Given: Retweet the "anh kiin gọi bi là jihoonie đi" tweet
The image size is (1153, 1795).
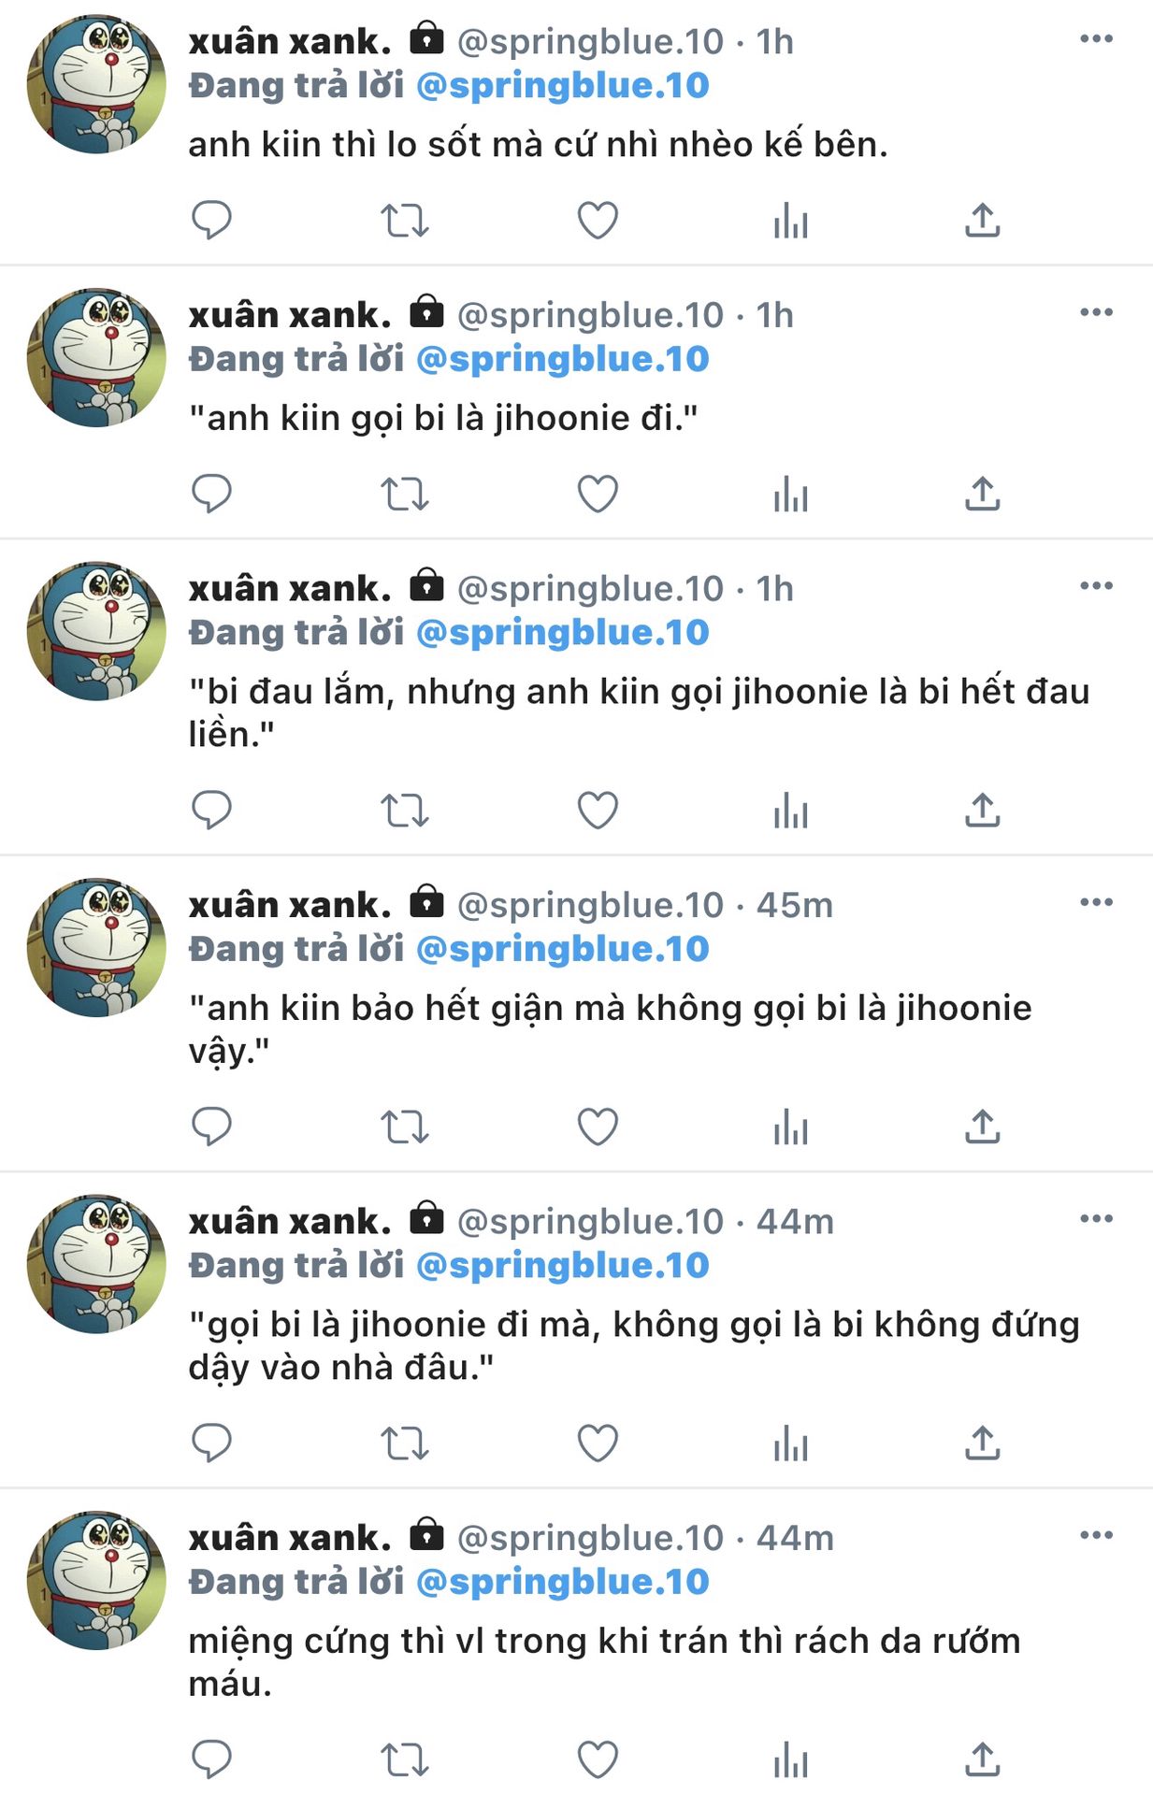Looking at the screenshot, I should [x=404, y=494].
